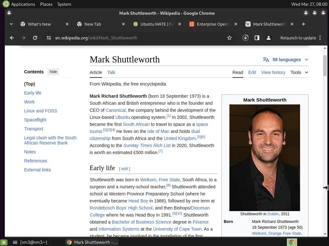The width and height of the screenshot is (329, 246).
Task: Jump to References in Contents
Action: pyautogui.click(x=35, y=161)
